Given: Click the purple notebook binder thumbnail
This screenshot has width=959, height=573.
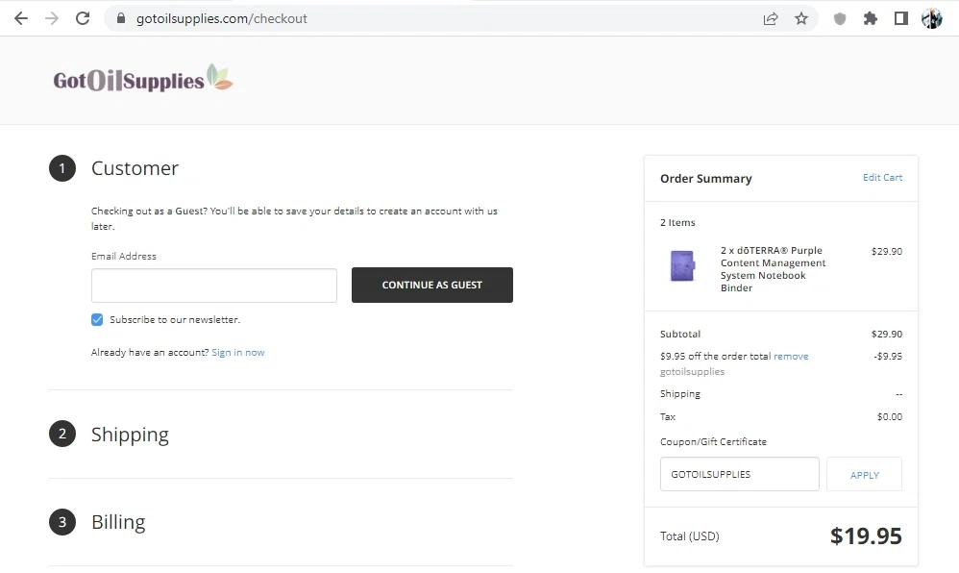Looking at the screenshot, I should point(682,266).
